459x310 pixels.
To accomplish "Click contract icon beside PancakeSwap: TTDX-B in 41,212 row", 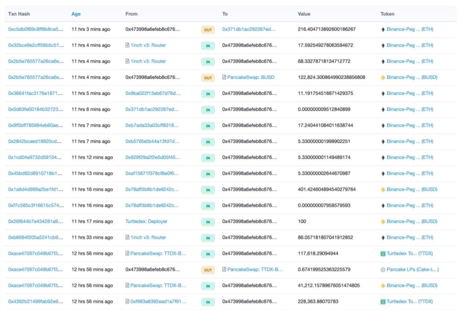I will 127,285.
